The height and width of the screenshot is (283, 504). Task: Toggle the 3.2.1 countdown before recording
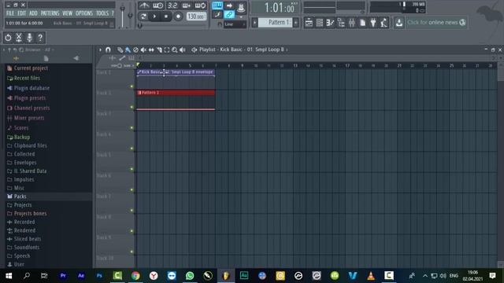172,6
